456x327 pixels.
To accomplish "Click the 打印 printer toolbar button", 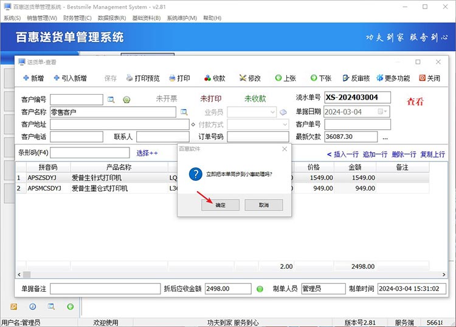I will (x=179, y=78).
